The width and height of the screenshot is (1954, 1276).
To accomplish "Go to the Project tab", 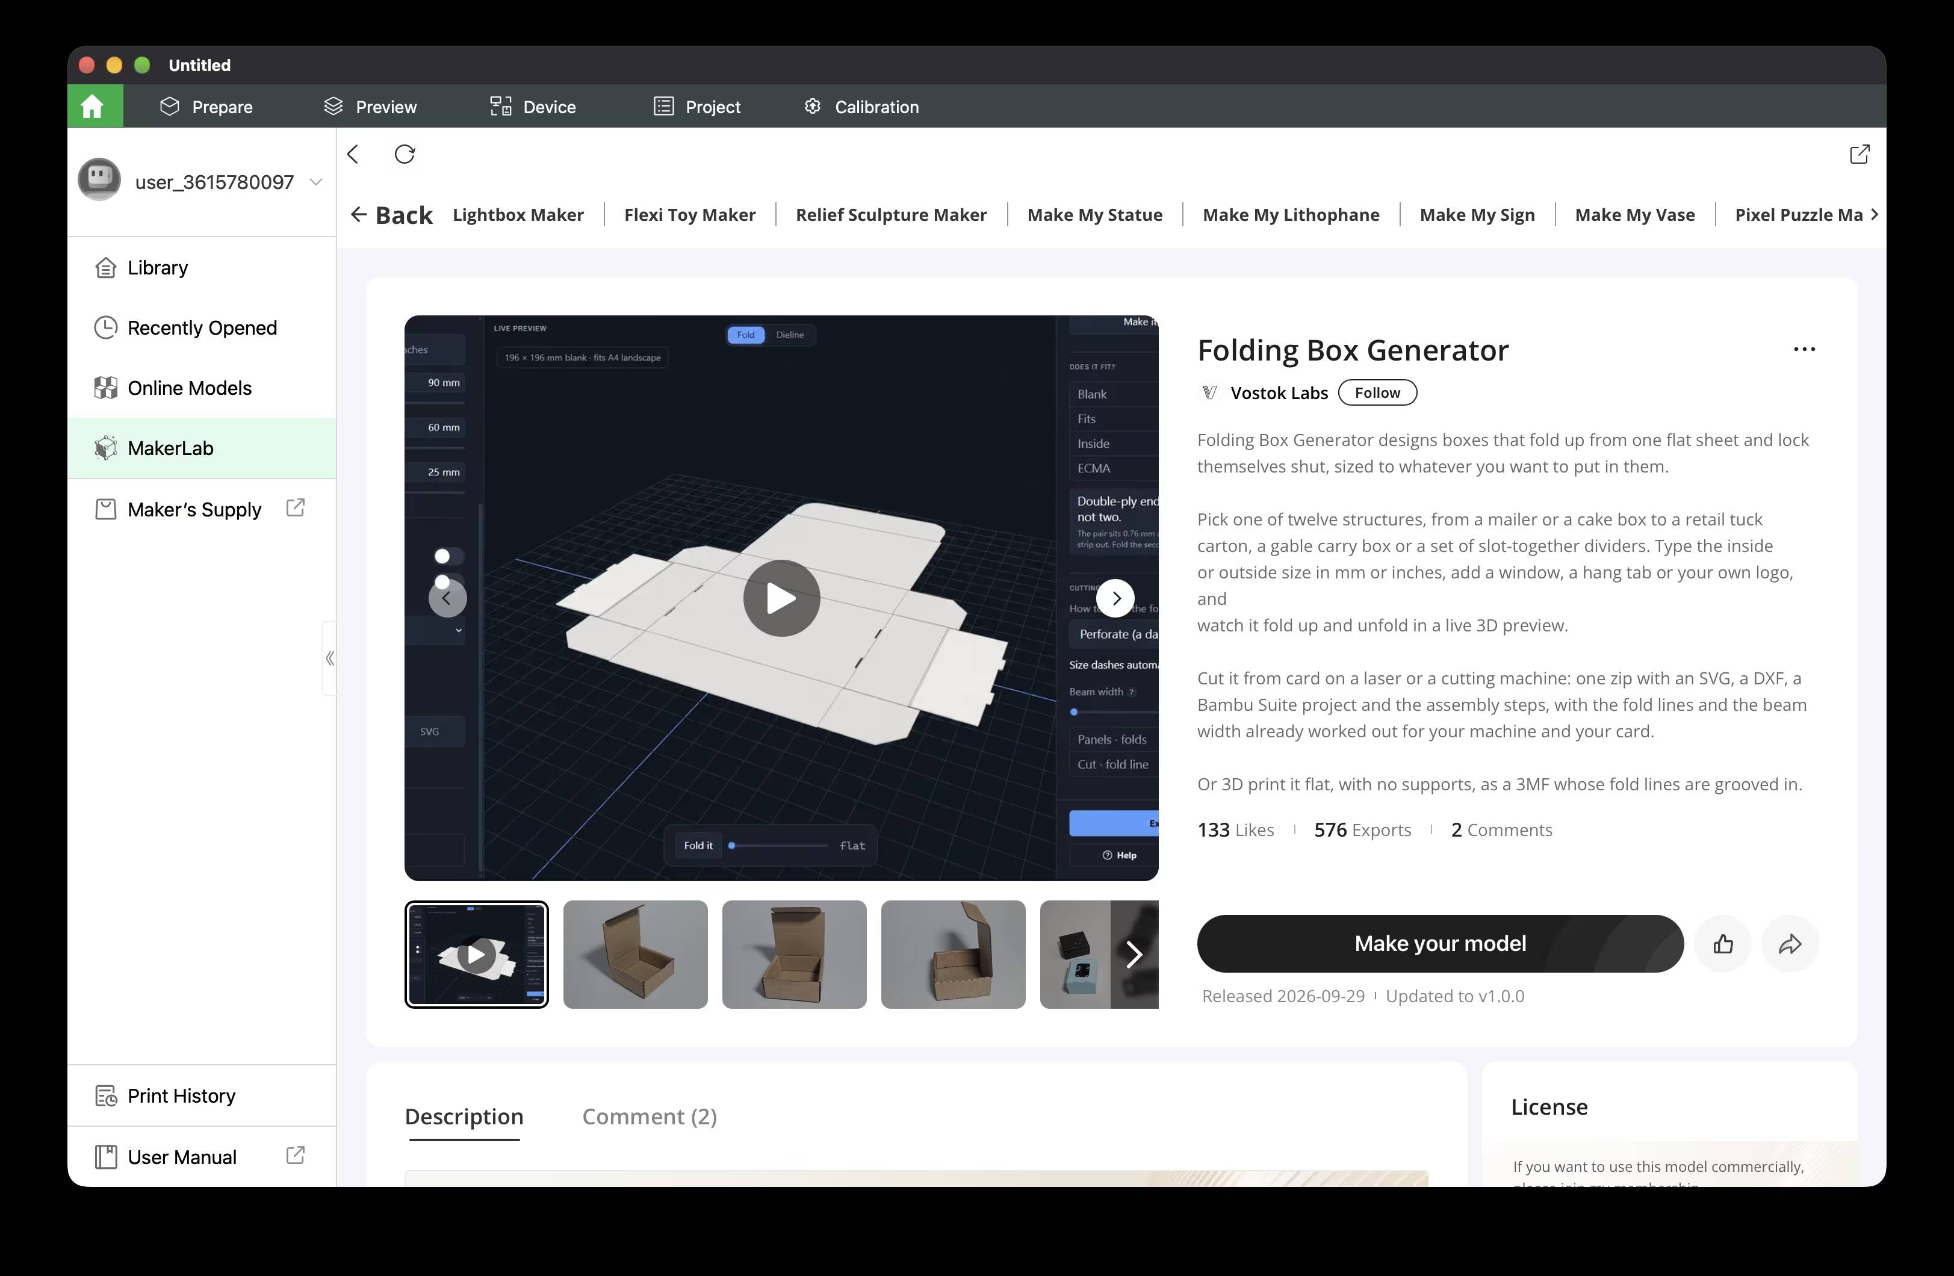I will click(697, 107).
